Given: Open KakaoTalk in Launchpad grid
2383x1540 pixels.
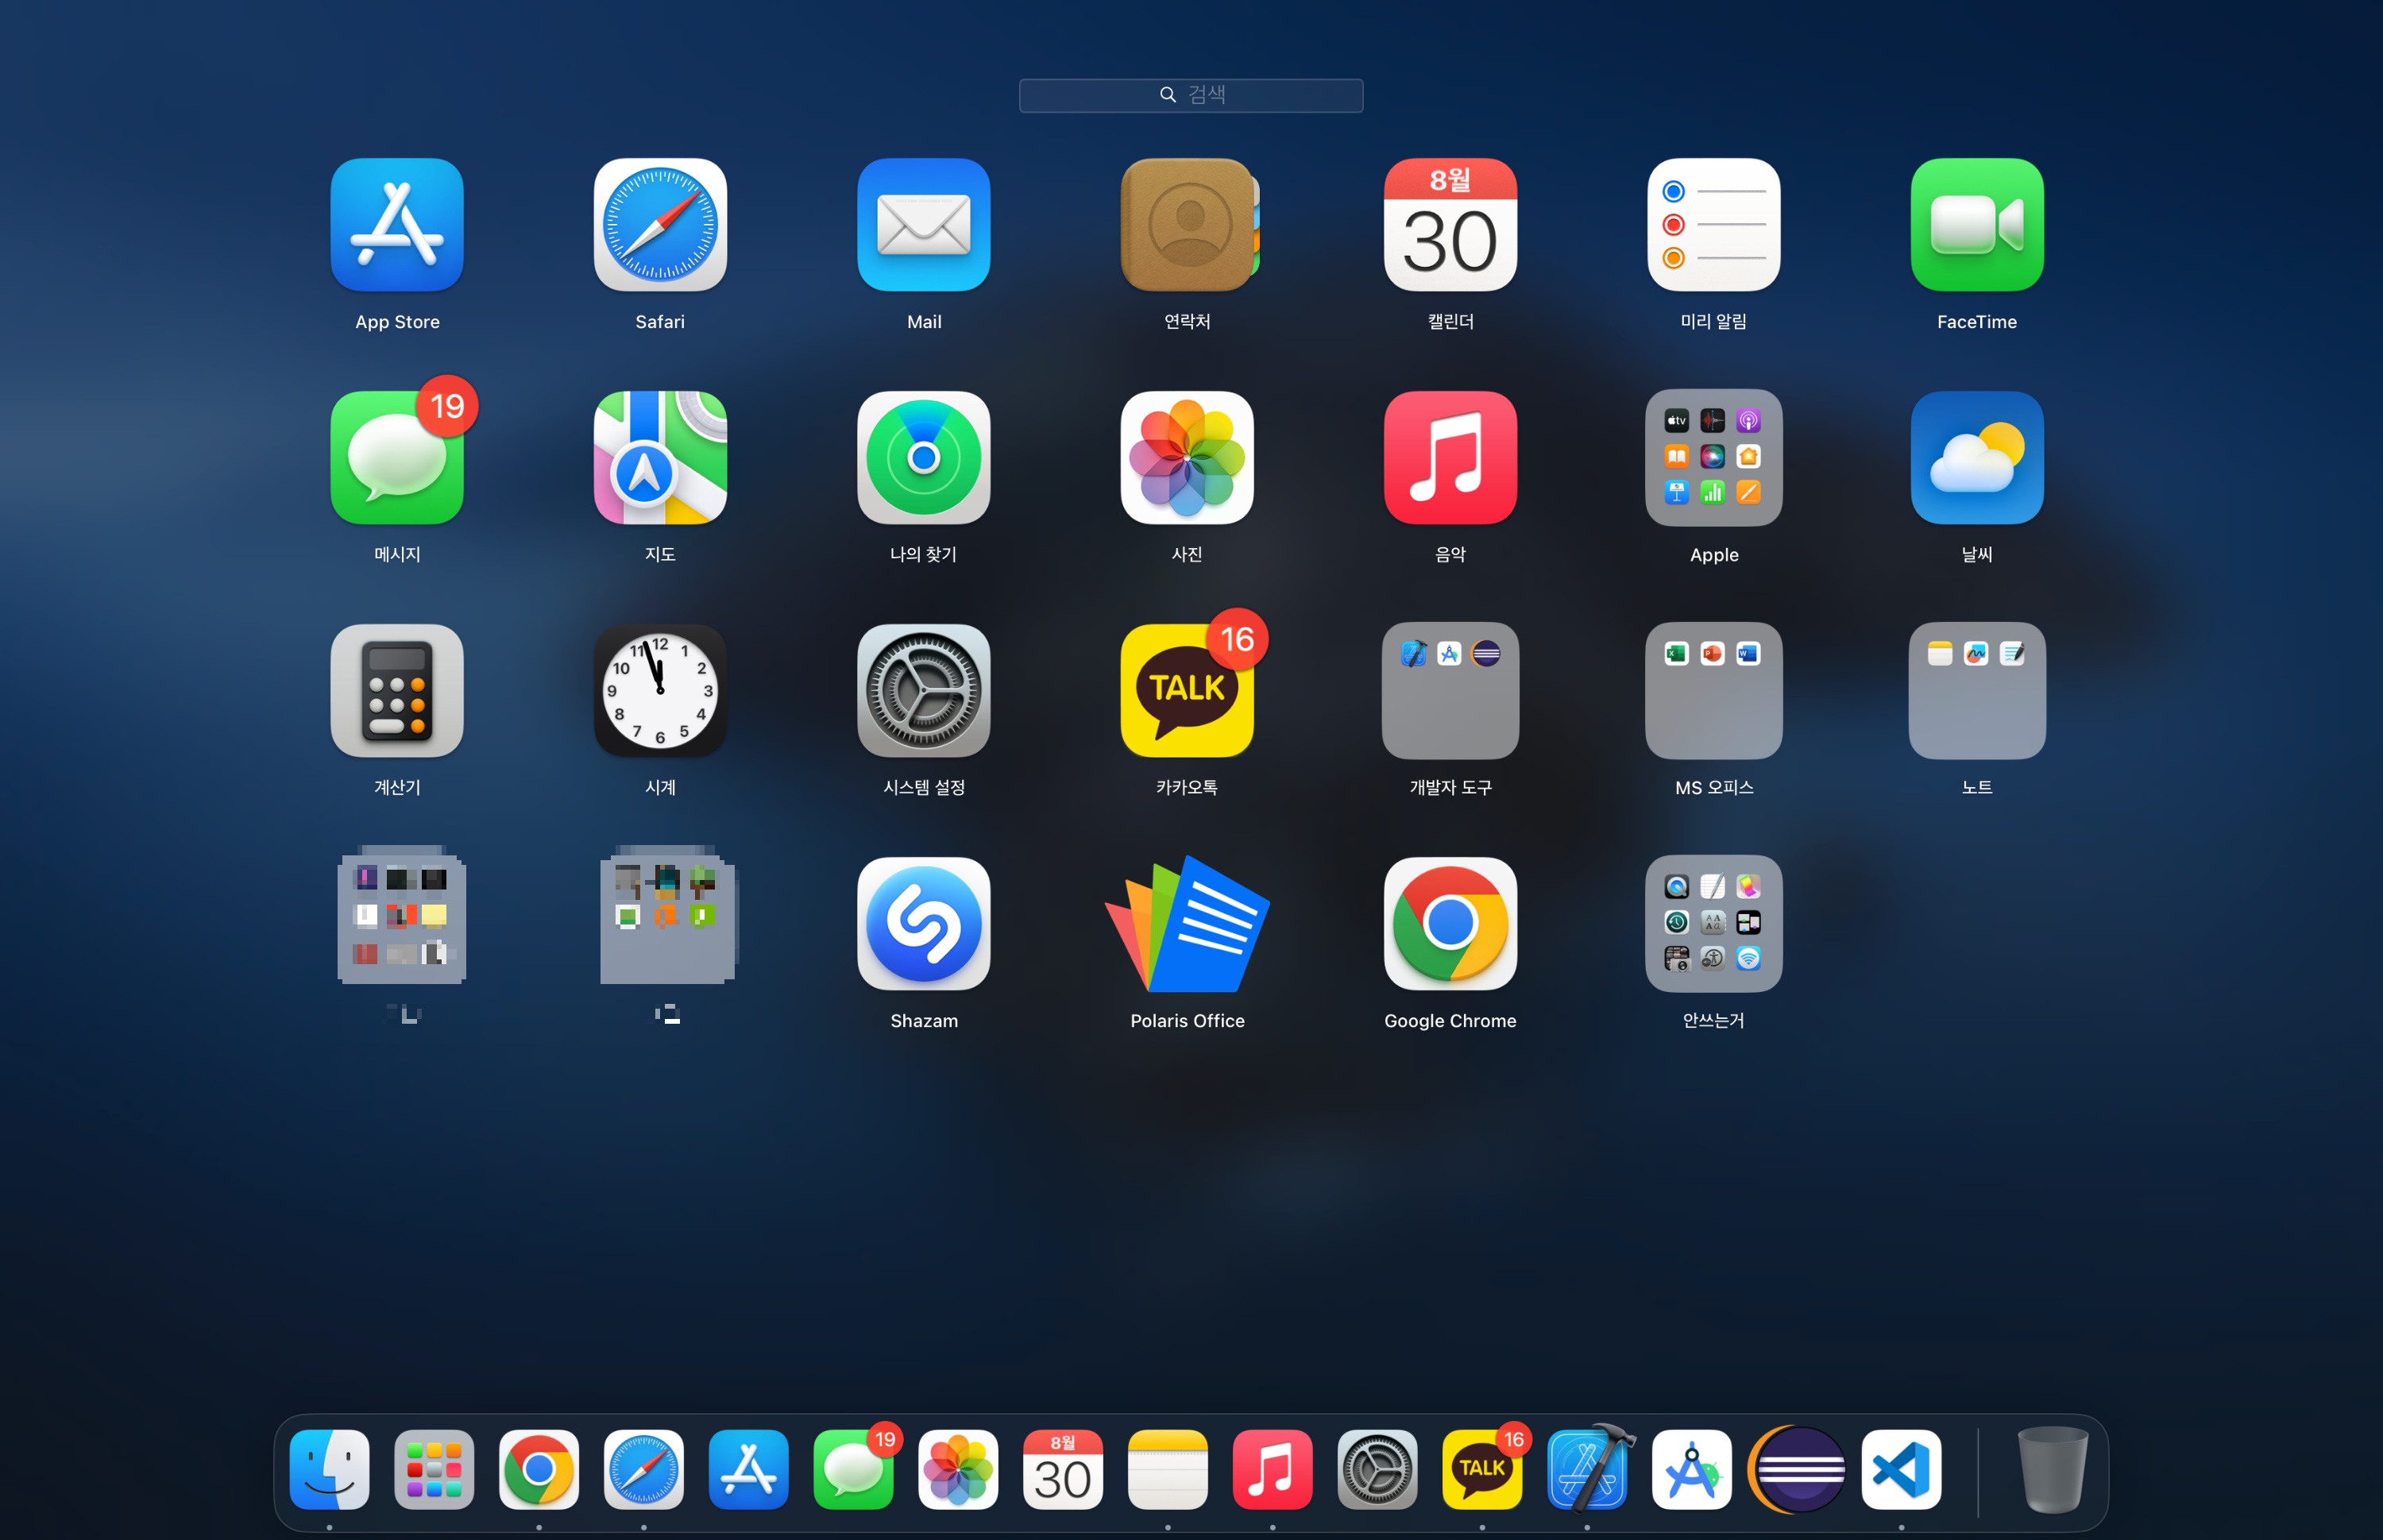Looking at the screenshot, I should pyautogui.click(x=1187, y=690).
